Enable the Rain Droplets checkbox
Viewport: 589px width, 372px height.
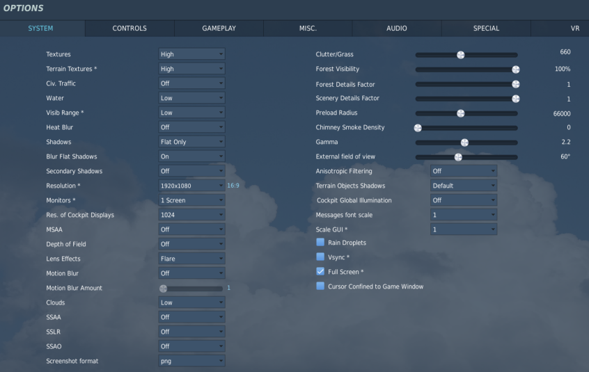pos(320,242)
